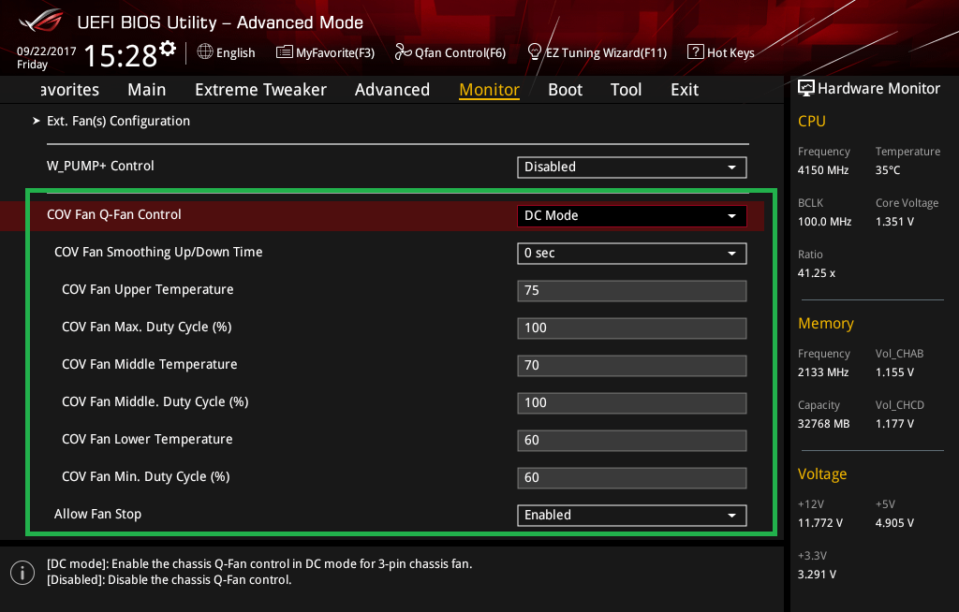
Task: Click COV Fan Lower Temperature field
Action: point(632,440)
